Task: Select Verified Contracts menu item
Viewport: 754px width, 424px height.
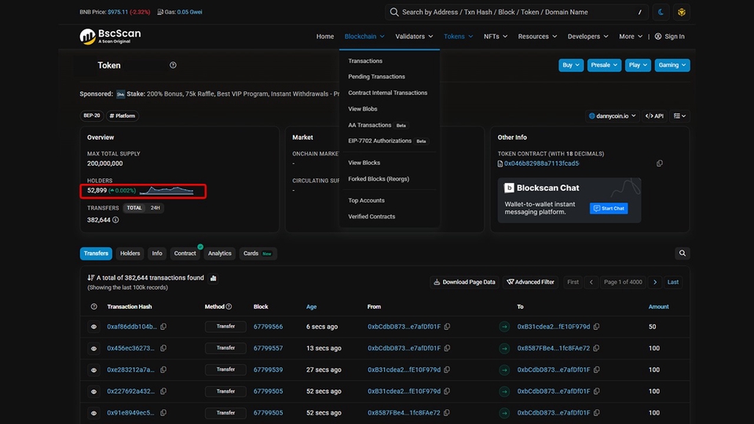Action: pyautogui.click(x=372, y=217)
